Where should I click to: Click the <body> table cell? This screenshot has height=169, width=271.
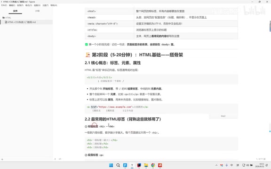109,36
